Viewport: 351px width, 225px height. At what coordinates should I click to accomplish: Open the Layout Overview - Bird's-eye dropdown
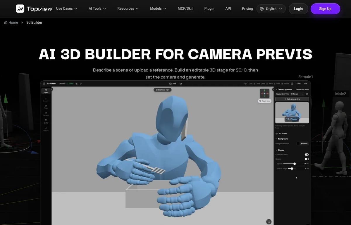coord(290,94)
